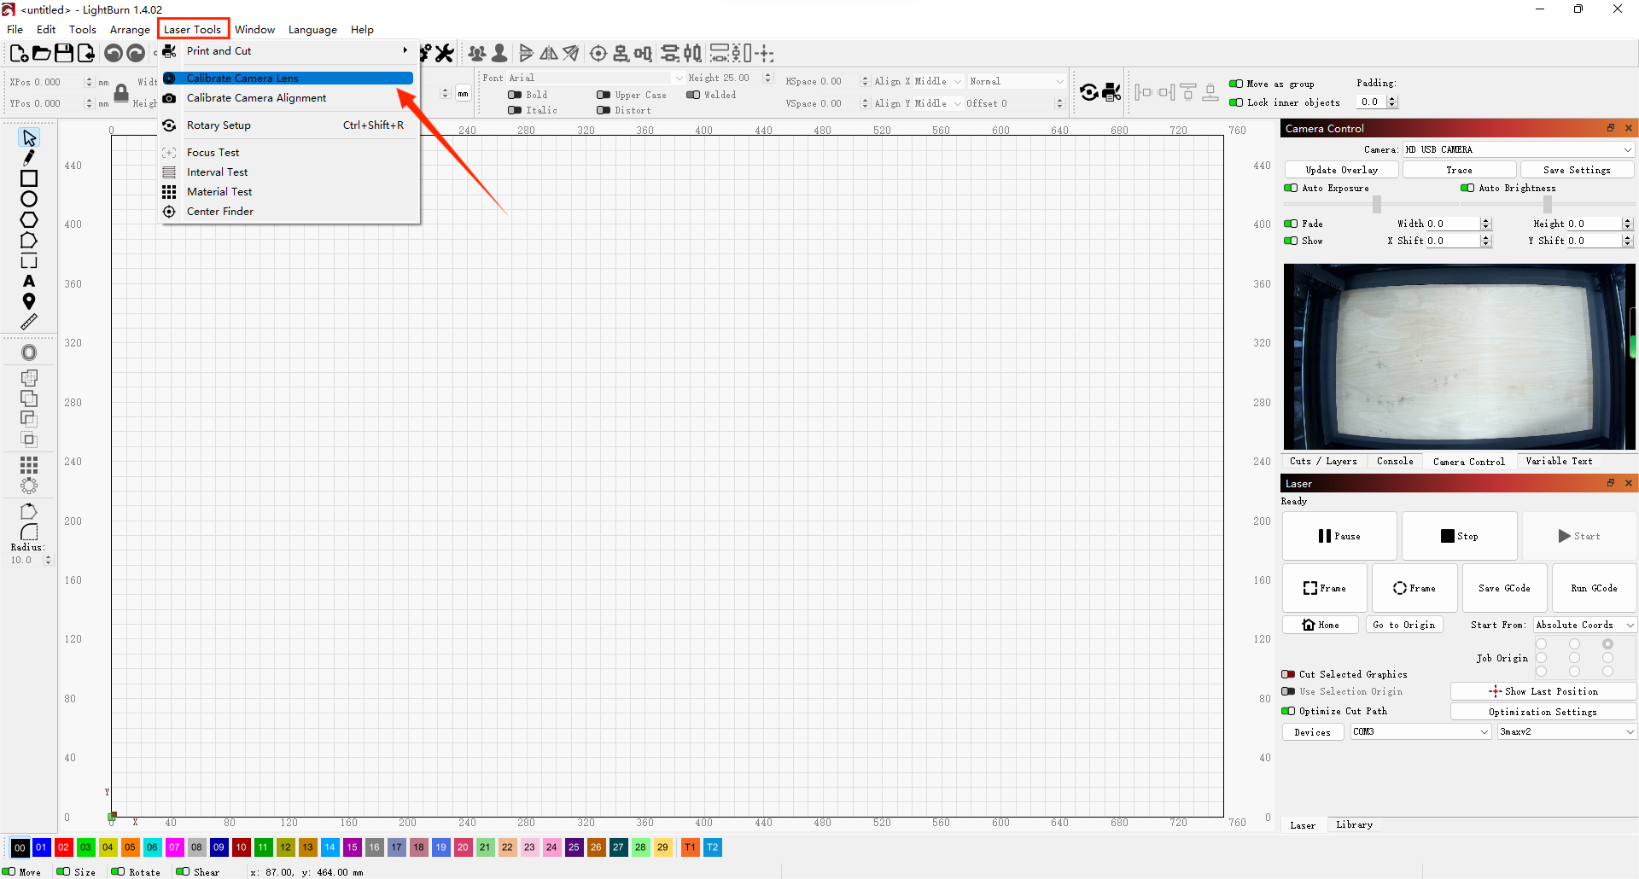Pick the Position Laser marker tool
The image size is (1639, 879).
29,301
